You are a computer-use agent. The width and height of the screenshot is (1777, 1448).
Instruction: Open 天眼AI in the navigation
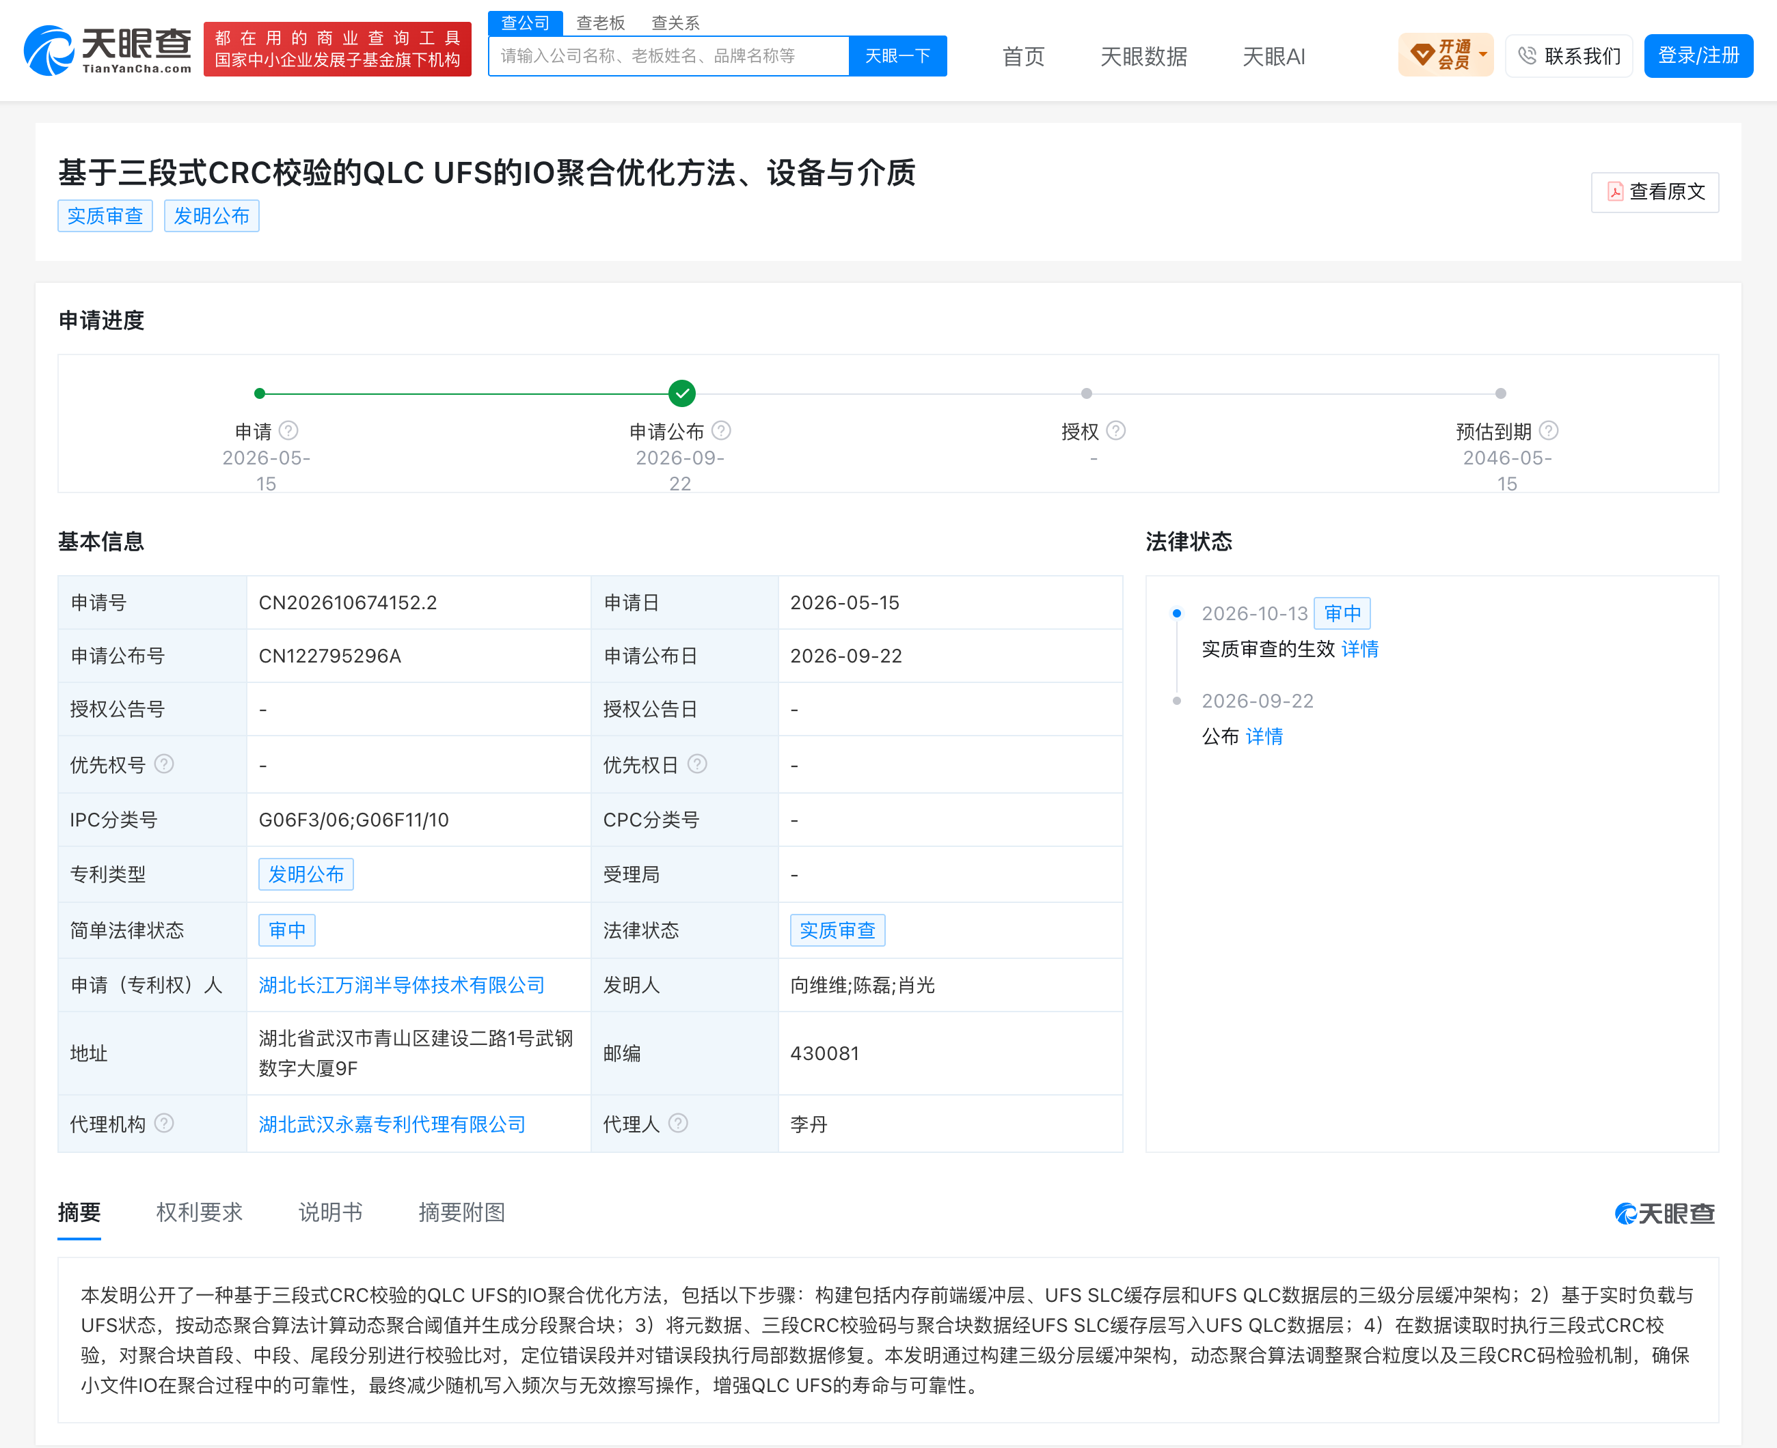[x=1274, y=57]
